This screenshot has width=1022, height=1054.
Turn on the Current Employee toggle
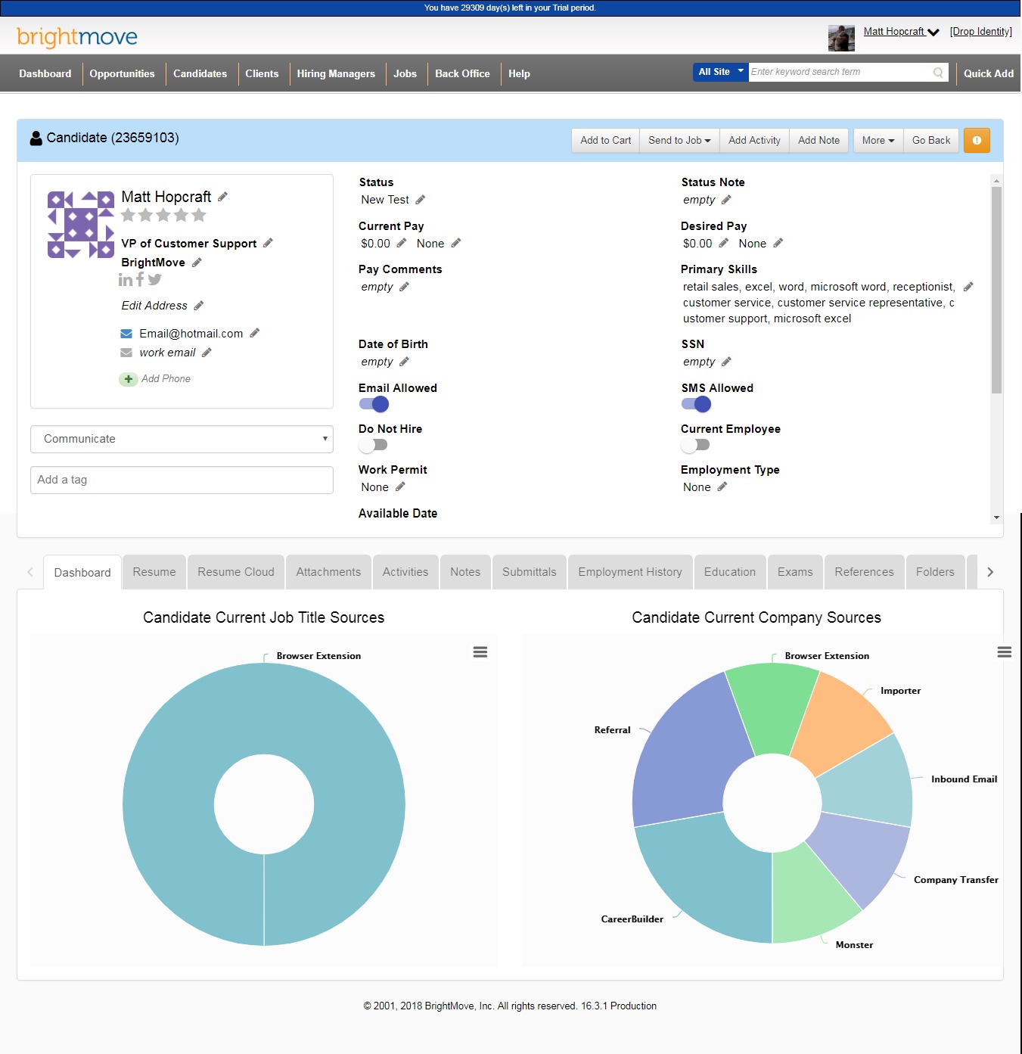[695, 445]
